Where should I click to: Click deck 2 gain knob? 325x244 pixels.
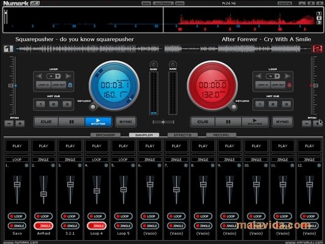click(x=173, y=64)
